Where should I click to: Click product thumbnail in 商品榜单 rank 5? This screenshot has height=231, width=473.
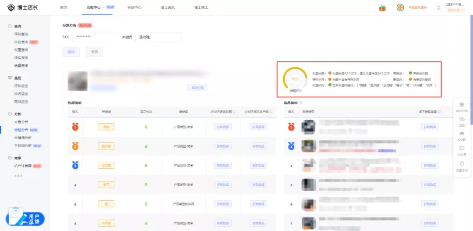pyautogui.click(x=309, y=185)
